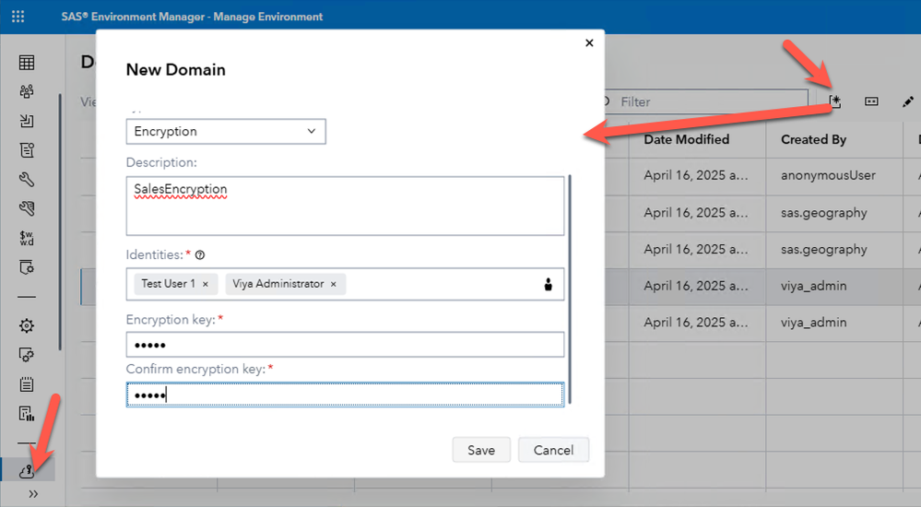Image resolution: width=921 pixels, height=507 pixels.
Task: Open the wrench-with-tag icon in sidebar
Action: [27, 208]
